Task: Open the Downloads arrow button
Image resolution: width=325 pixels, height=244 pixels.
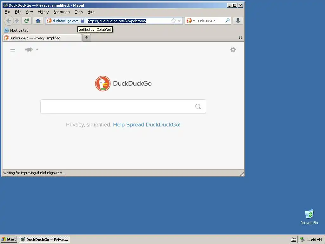Action: (x=238, y=21)
